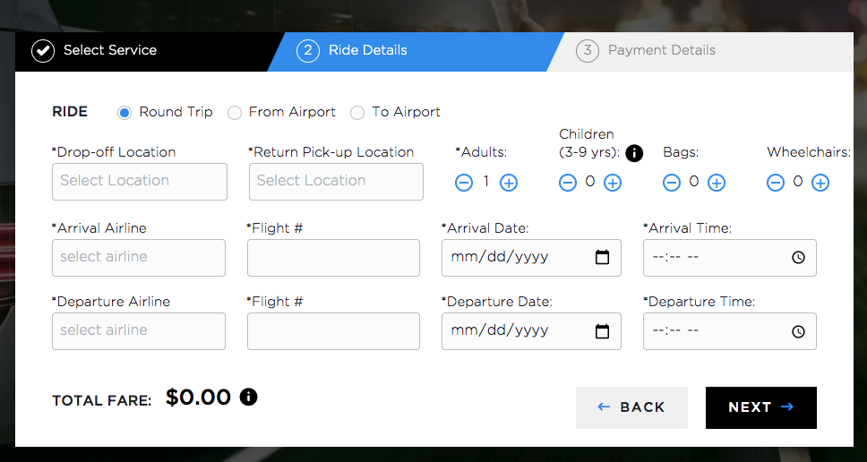Screen dimensions: 867x462
Task: Open the Arrival Airline dropdown
Action: click(x=139, y=258)
